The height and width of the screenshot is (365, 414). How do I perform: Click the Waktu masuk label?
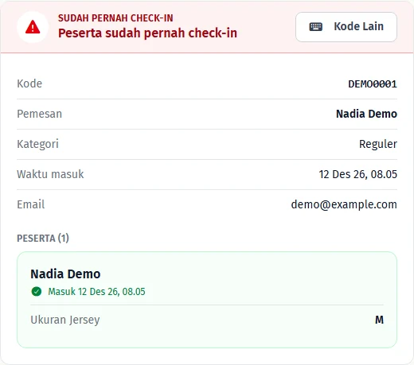point(50,174)
